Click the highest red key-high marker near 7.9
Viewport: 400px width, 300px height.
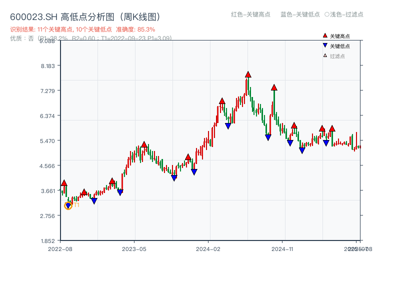[248, 74]
